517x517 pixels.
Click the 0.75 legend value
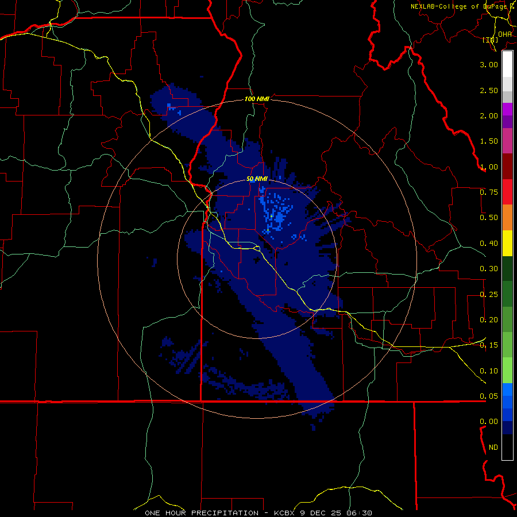(x=489, y=192)
